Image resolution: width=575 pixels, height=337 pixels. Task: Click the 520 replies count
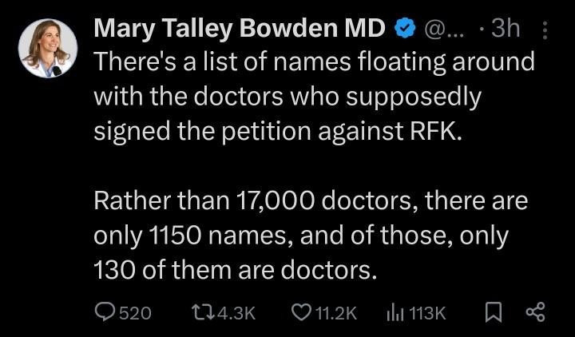click(x=135, y=313)
